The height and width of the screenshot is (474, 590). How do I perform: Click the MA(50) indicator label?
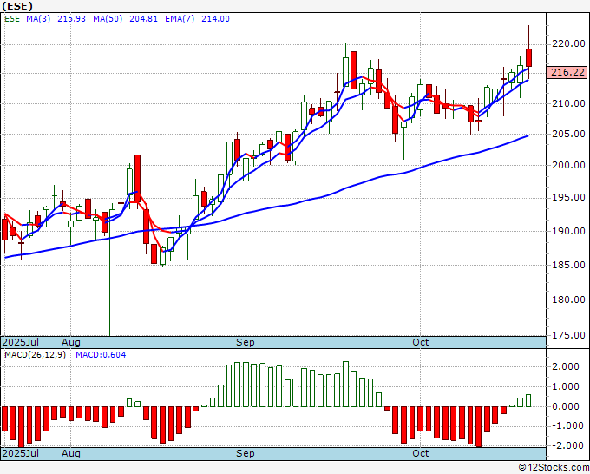(x=108, y=19)
